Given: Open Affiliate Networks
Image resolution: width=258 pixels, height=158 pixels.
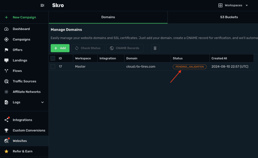Looking at the screenshot, I should 26,92.
